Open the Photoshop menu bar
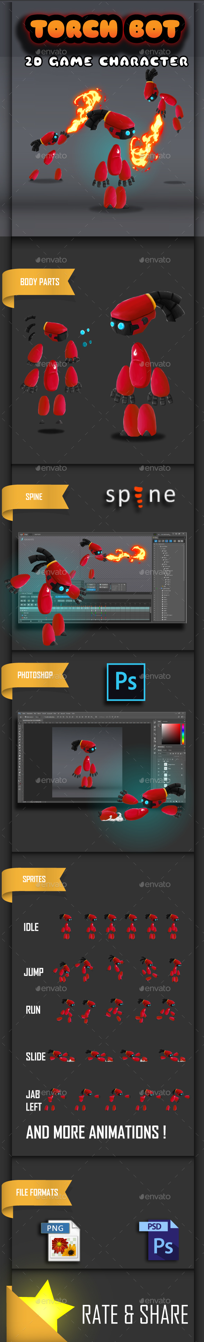The image size is (204, 1342). pos(47,713)
